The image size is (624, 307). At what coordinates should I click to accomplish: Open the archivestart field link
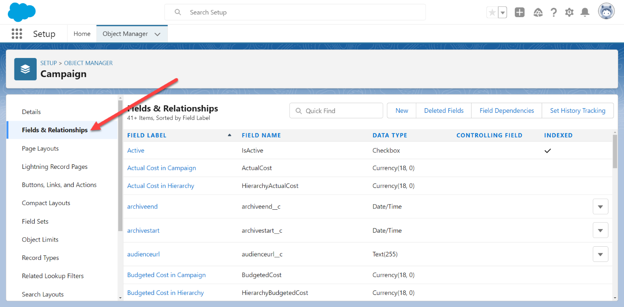[143, 230]
